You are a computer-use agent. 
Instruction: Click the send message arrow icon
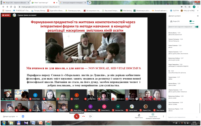[197, 117]
